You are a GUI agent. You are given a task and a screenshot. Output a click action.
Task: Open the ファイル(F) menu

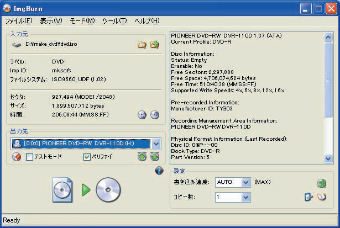[19, 21]
